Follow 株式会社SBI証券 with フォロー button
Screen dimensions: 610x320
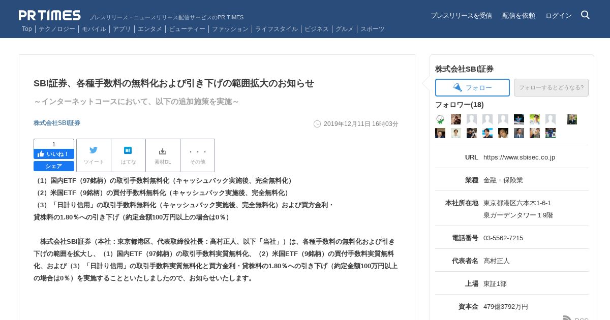[472, 87]
